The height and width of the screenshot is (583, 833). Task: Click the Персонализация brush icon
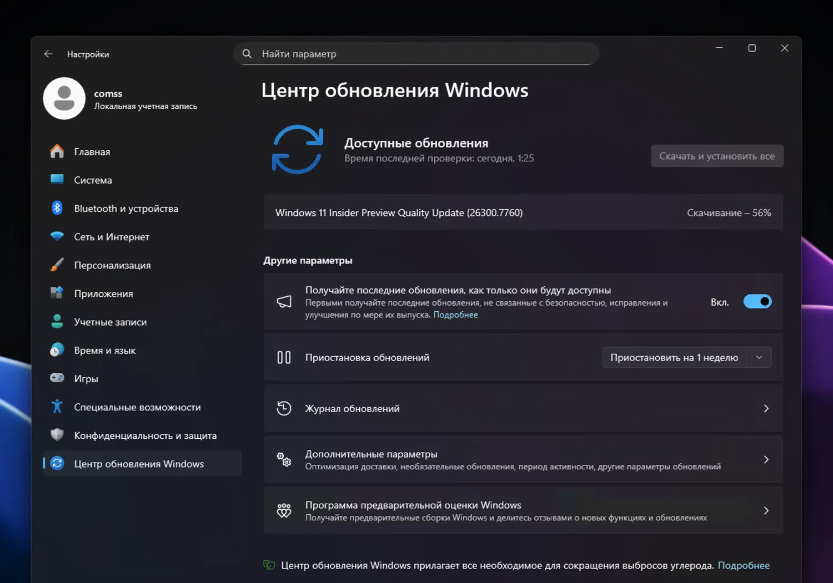[x=57, y=265]
